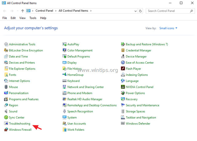Viewport: 197px width, 141px height.
Task: Click the Color Management icon
Action: [x=64, y=50]
